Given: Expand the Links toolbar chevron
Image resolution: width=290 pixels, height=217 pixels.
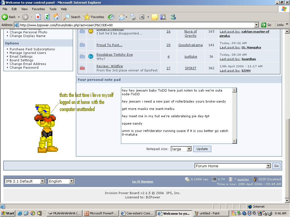Looking at the screenshot, I should tap(287, 24).
